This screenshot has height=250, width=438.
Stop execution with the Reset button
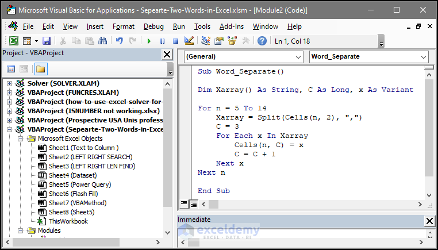(x=175, y=41)
